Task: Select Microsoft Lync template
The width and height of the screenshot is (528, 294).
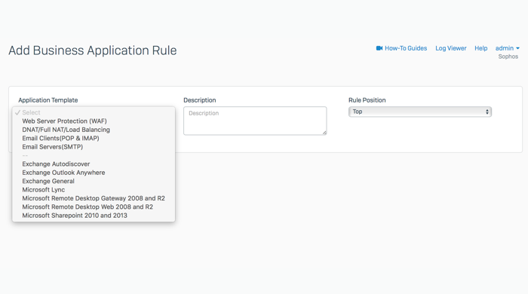Action: [94, 190]
